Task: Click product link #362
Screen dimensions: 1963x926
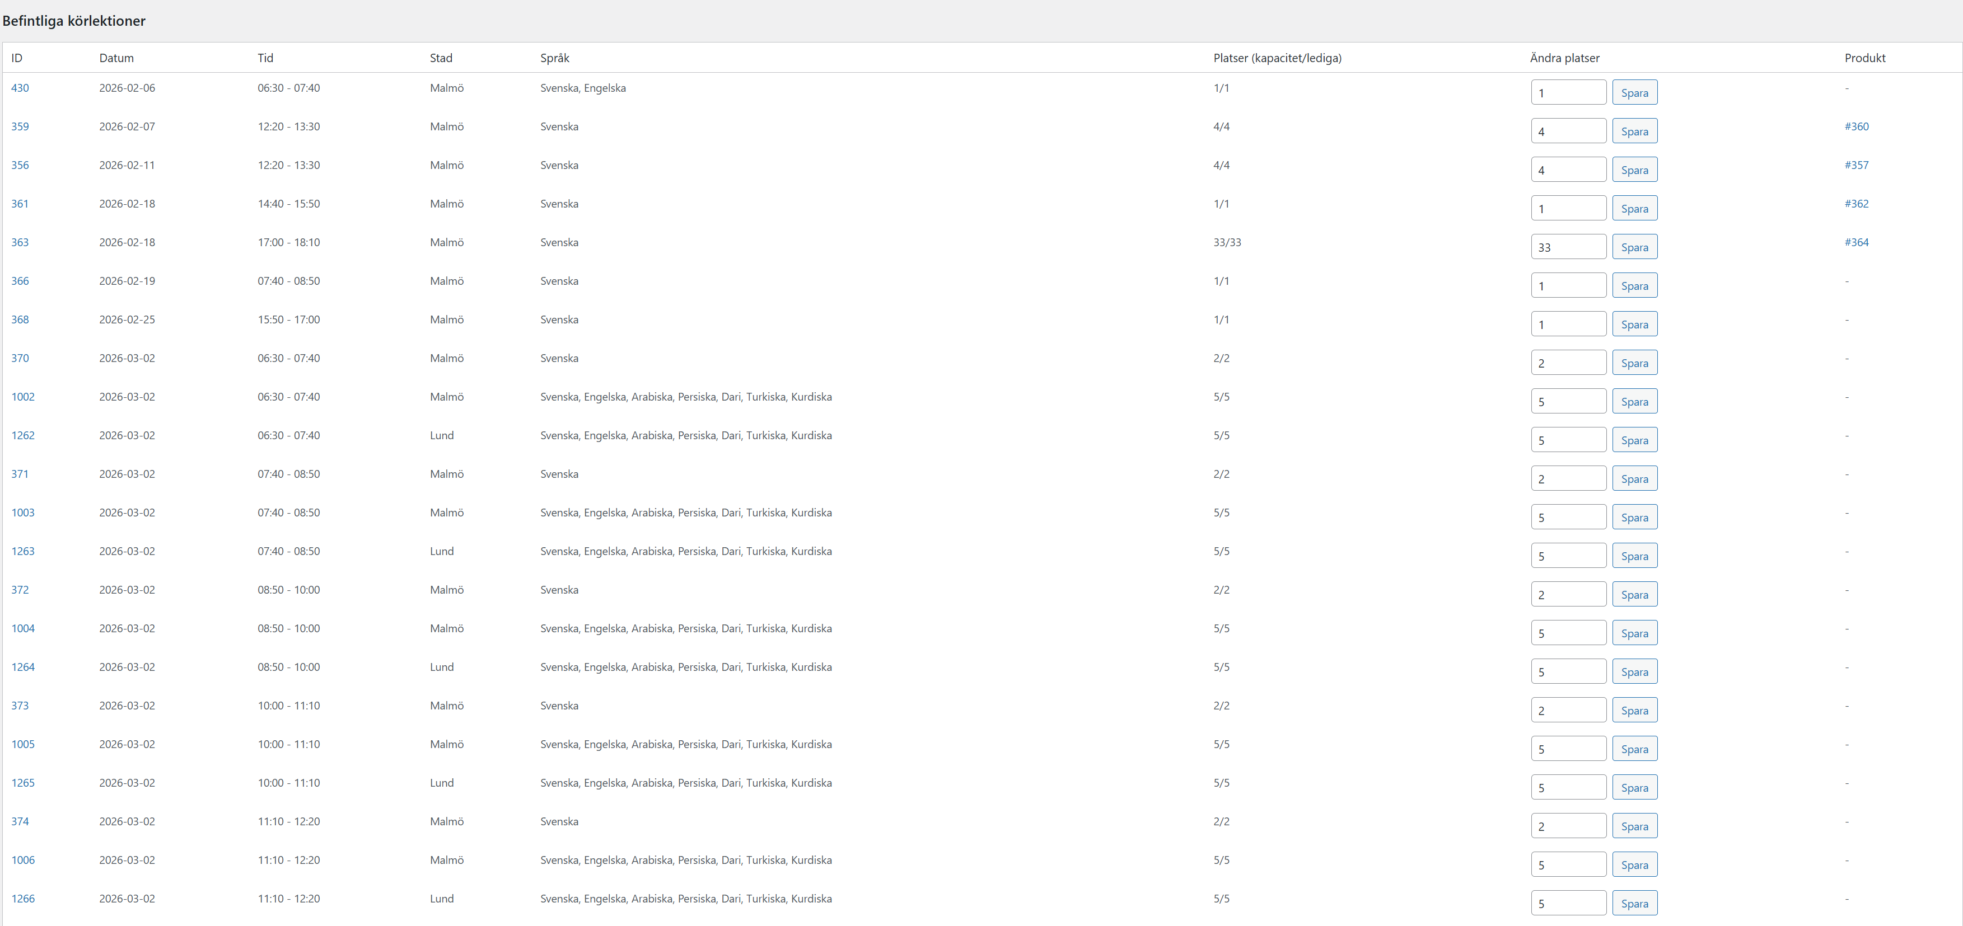Action: (1855, 204)
